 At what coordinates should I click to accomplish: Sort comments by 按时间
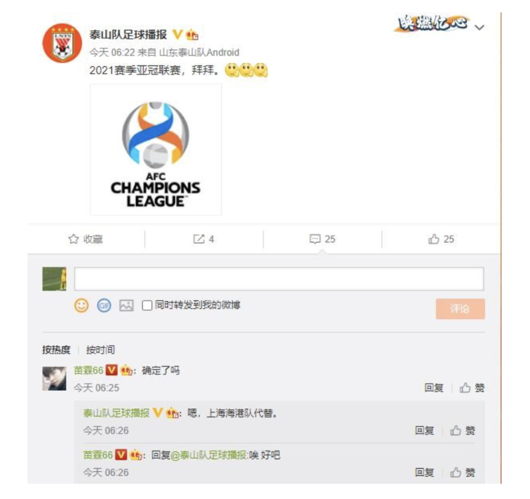click(100, 349)
